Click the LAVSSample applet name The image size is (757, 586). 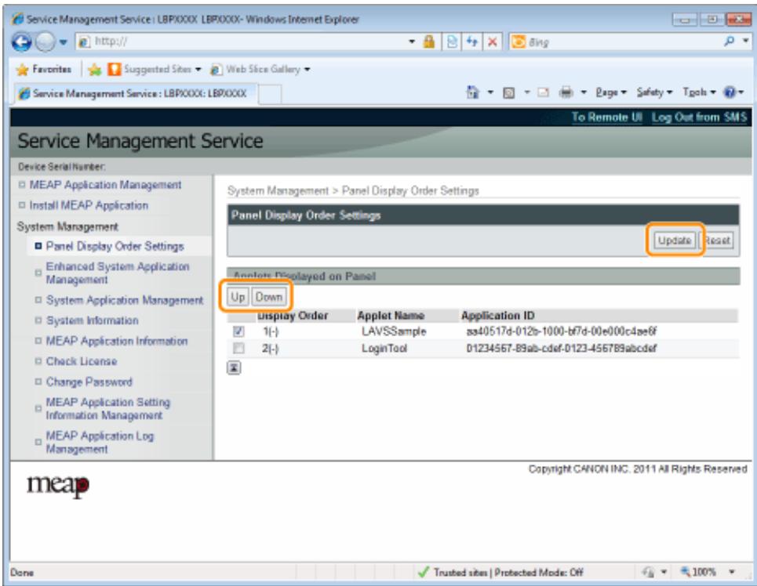point(394,331)
